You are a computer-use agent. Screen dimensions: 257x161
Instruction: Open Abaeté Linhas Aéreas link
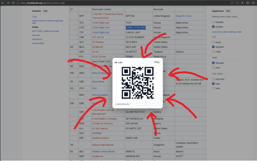click(x=104, y=151)
